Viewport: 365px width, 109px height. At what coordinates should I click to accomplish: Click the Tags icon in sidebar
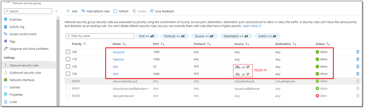(5, 41)
